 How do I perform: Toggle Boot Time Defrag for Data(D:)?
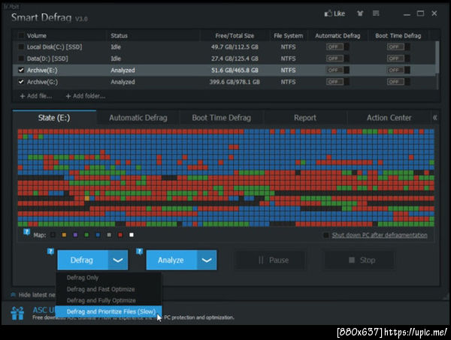click(398, 59)
